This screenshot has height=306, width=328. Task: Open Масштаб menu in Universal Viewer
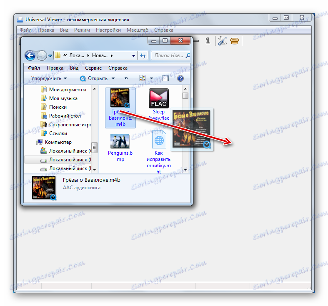point(138,30)
